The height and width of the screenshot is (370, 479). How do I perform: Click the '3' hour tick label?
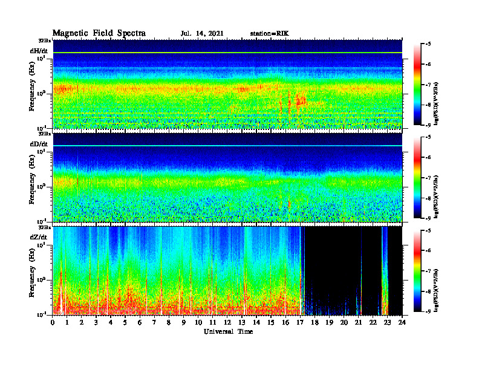pyautogui.click(x=96, y=323)
